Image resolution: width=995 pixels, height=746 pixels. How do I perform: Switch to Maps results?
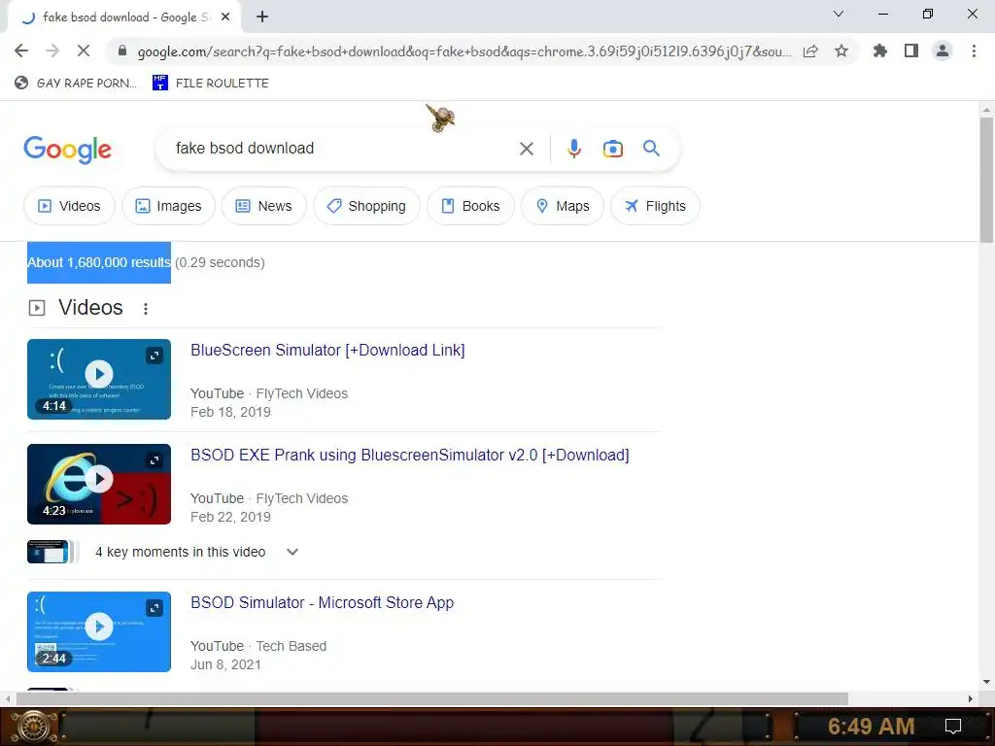(563, 206)
